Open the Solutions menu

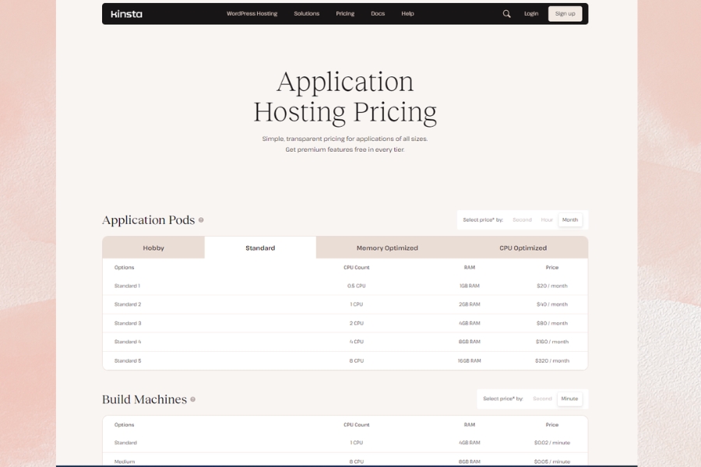coord(307,14)
